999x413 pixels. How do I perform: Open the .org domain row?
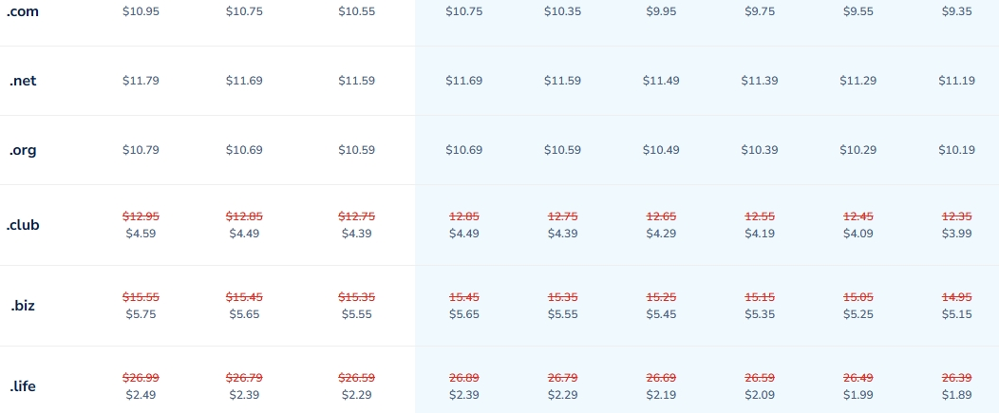tap(23, 150)
